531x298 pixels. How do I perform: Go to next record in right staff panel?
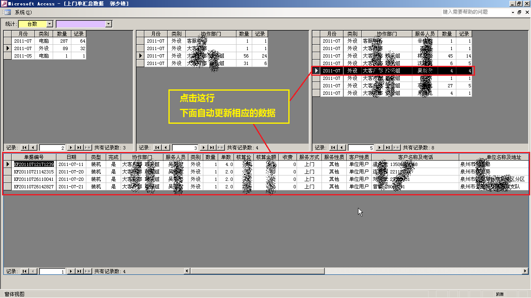pyautogui.click(x=379, y=147)
